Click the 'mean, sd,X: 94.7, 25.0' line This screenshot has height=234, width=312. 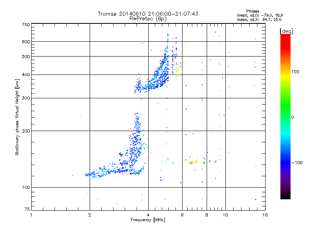point(259,19)
